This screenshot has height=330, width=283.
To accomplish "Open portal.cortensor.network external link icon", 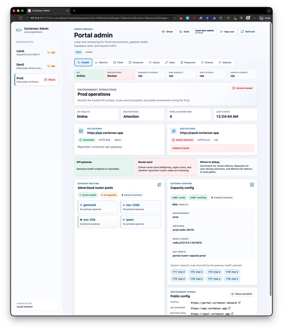I will (x=239, y=303).
